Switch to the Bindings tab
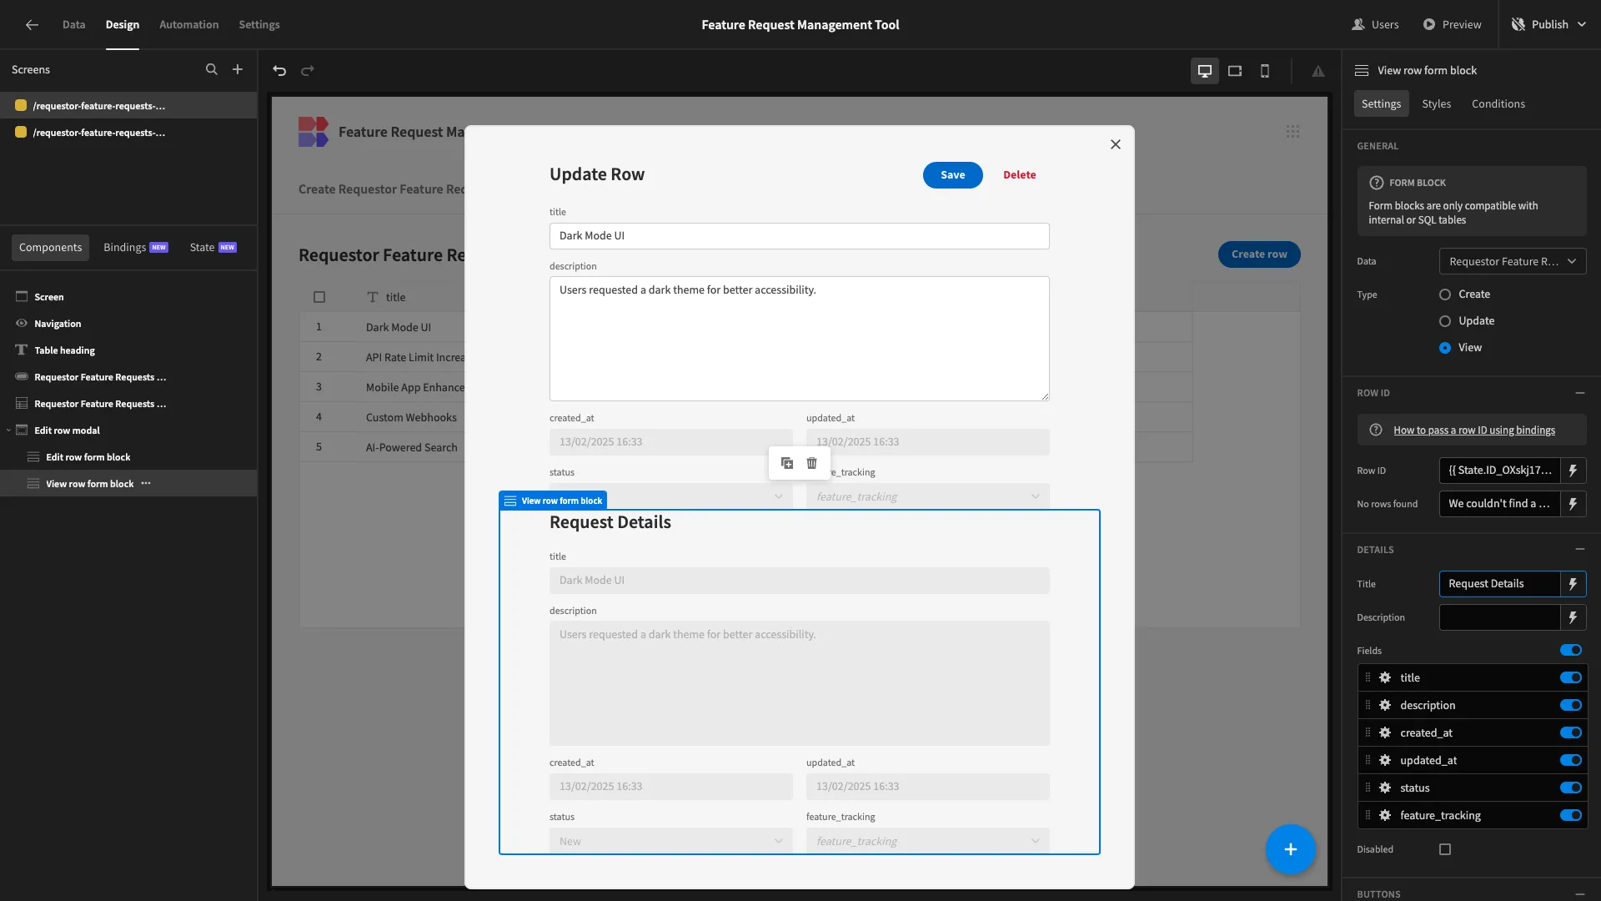The height and width of the screenshot is (901, 1601). (135, 248)
